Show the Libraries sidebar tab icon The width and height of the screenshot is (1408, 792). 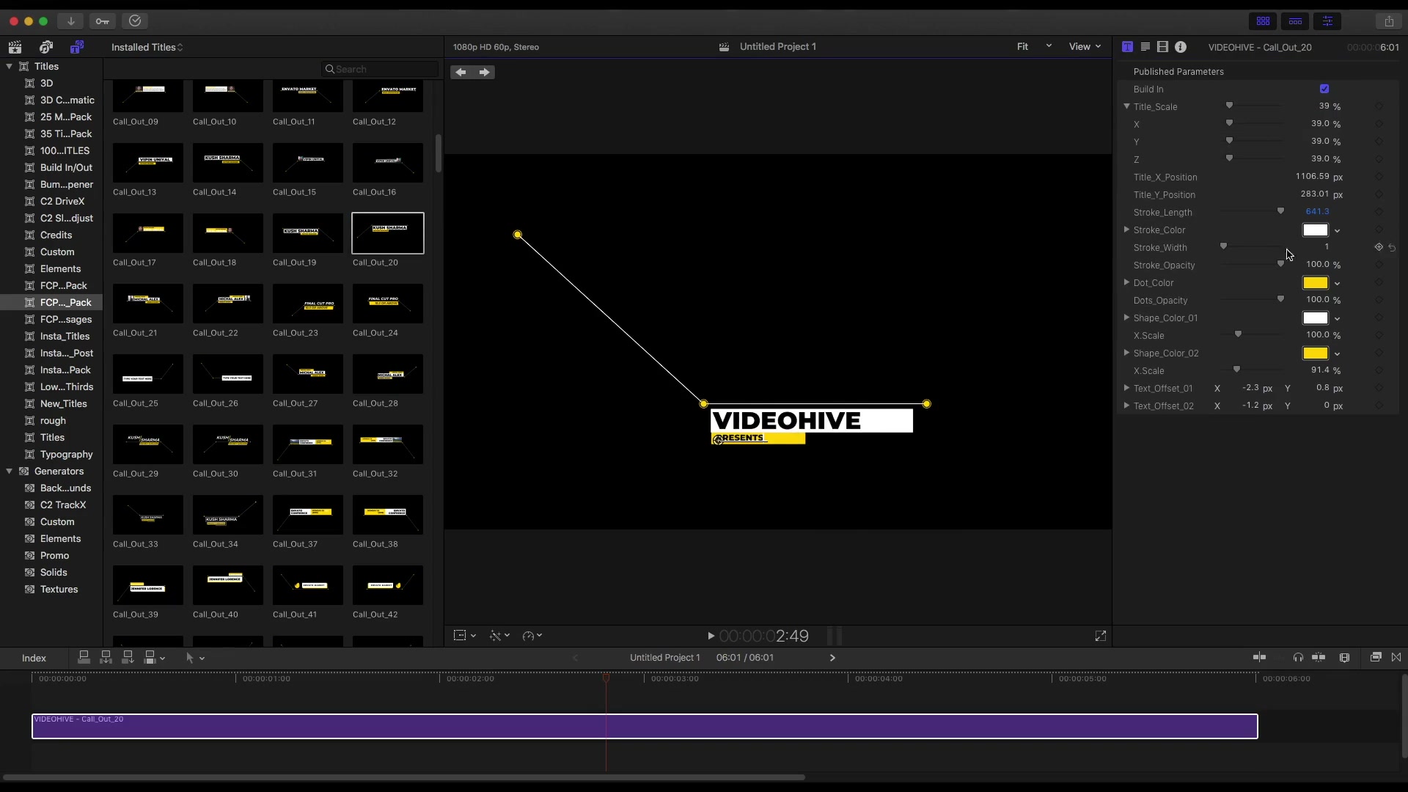tap(15, 47)
